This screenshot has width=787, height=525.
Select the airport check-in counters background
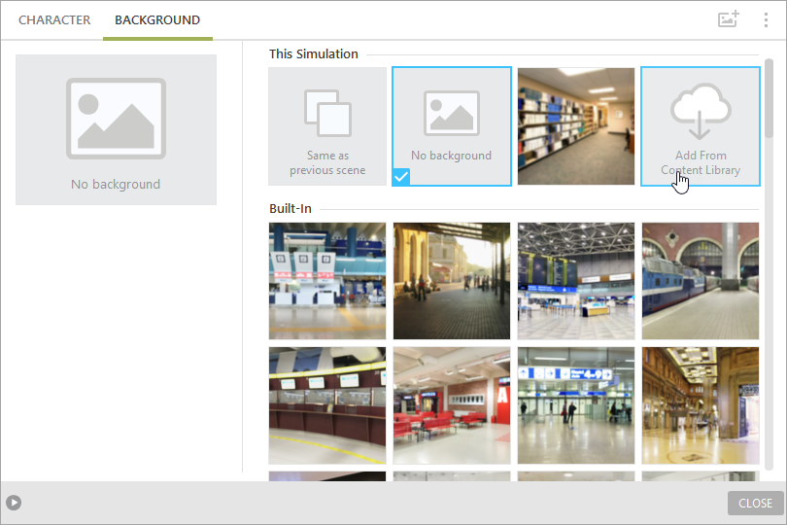pyautogui.click(x=327, y=281)
